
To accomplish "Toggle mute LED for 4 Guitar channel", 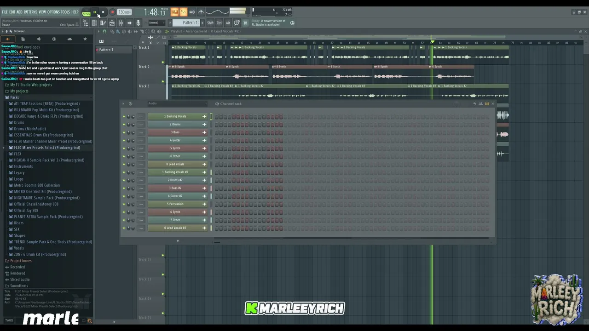I will point(124,140).
